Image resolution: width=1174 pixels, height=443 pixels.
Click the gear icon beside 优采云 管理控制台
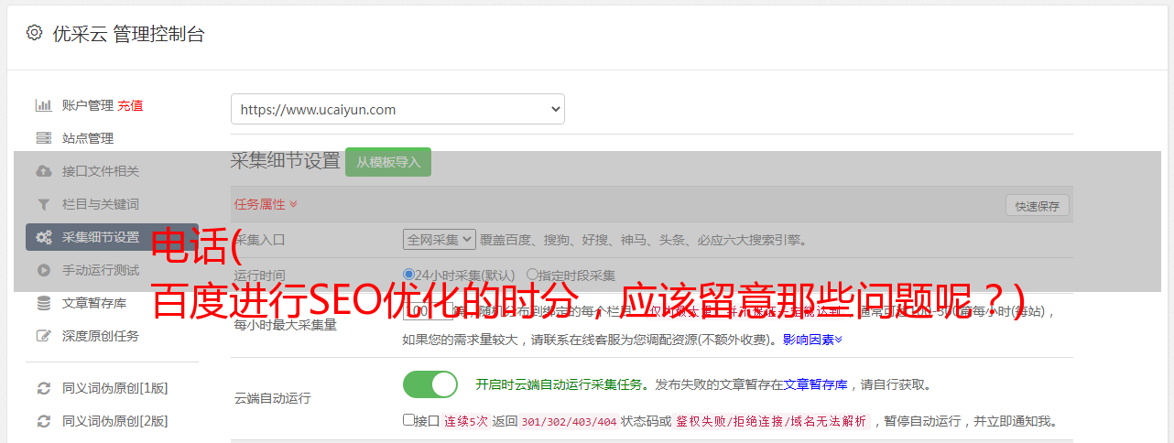coord(34,33)
